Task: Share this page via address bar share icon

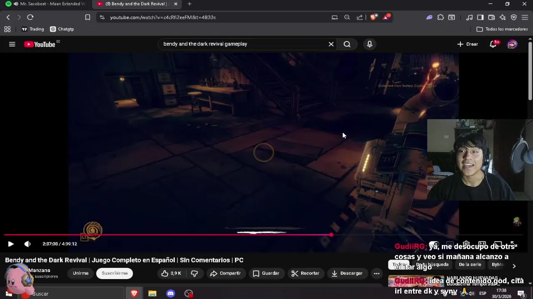Action: (x=360, y=17)
